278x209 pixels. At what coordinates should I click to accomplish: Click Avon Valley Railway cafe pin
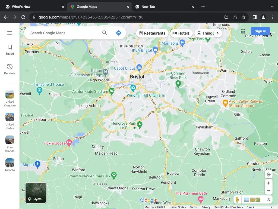pyautogui.click(x=225, y=103)
